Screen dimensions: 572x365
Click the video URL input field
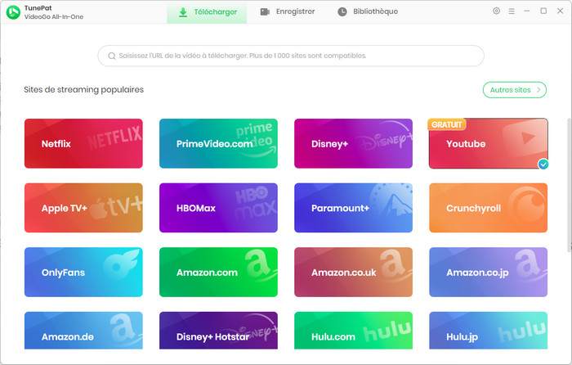(294, 56)
